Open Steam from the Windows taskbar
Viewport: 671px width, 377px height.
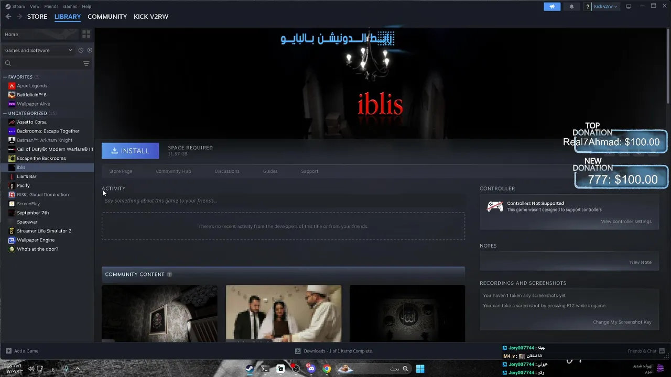[250, 369]
